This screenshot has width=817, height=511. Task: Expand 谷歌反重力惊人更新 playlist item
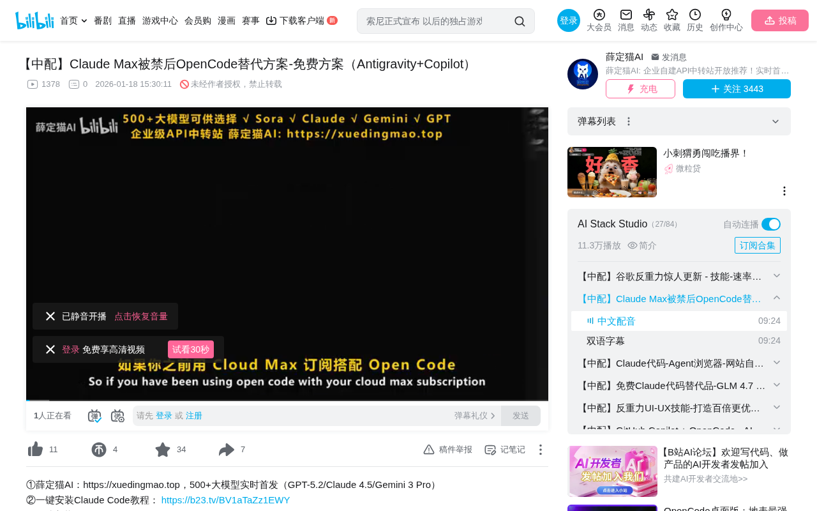[x=777, y=275]
